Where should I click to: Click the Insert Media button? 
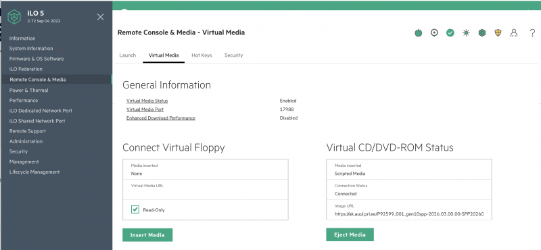(x=147, y=235)
